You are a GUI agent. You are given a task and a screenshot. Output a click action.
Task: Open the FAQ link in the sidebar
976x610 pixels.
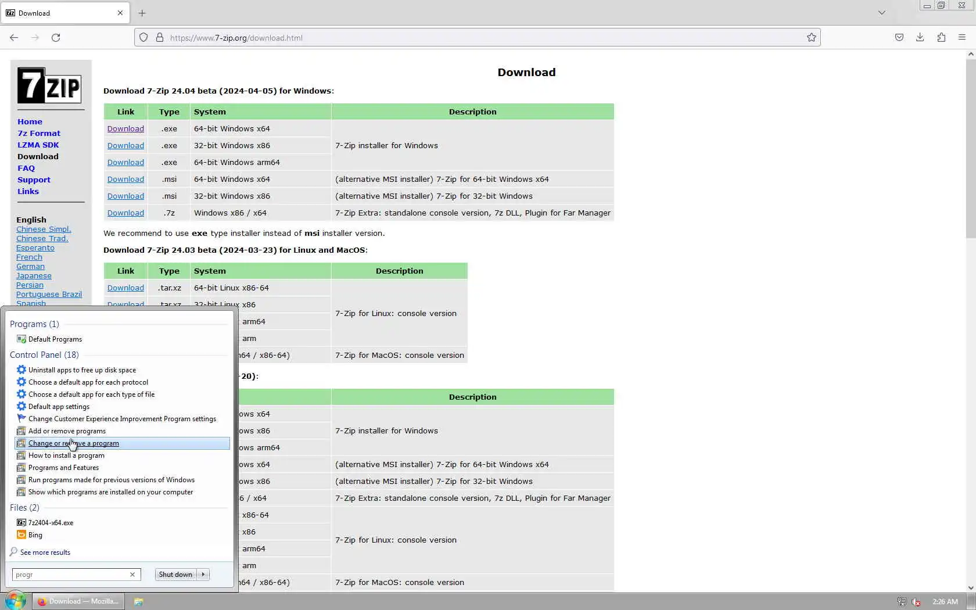coord(26,168)
